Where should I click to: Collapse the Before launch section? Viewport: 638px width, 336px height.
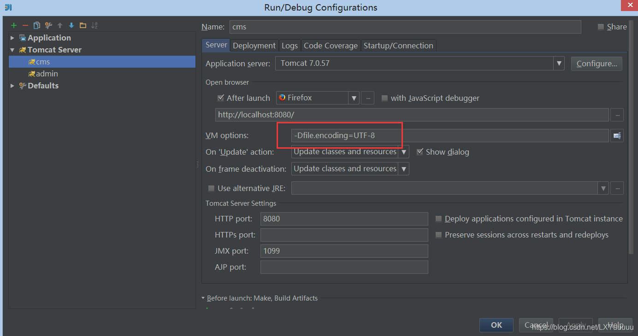[x=203, y=298]
